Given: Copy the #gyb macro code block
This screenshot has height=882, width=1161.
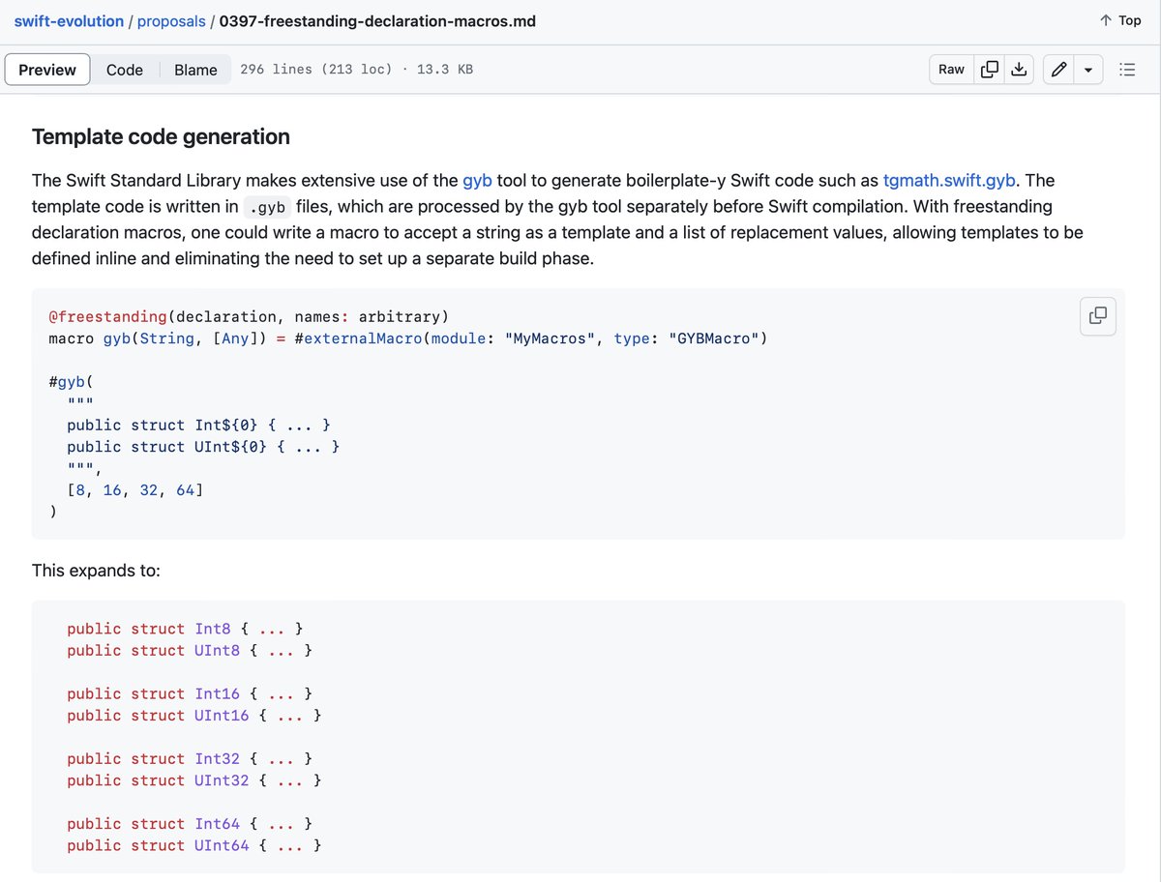Looking at the screenshot, I should point(1098,315).
